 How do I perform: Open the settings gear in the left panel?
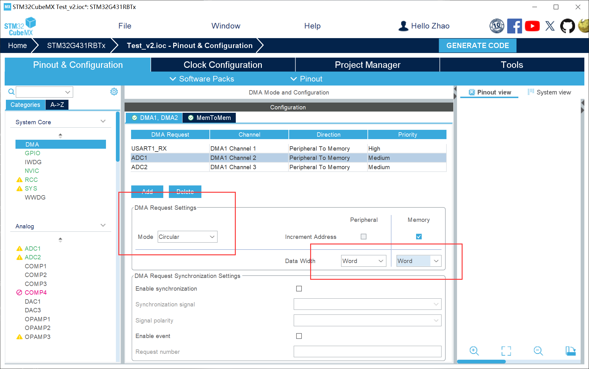pyautogui.click(x=114, y=92)
